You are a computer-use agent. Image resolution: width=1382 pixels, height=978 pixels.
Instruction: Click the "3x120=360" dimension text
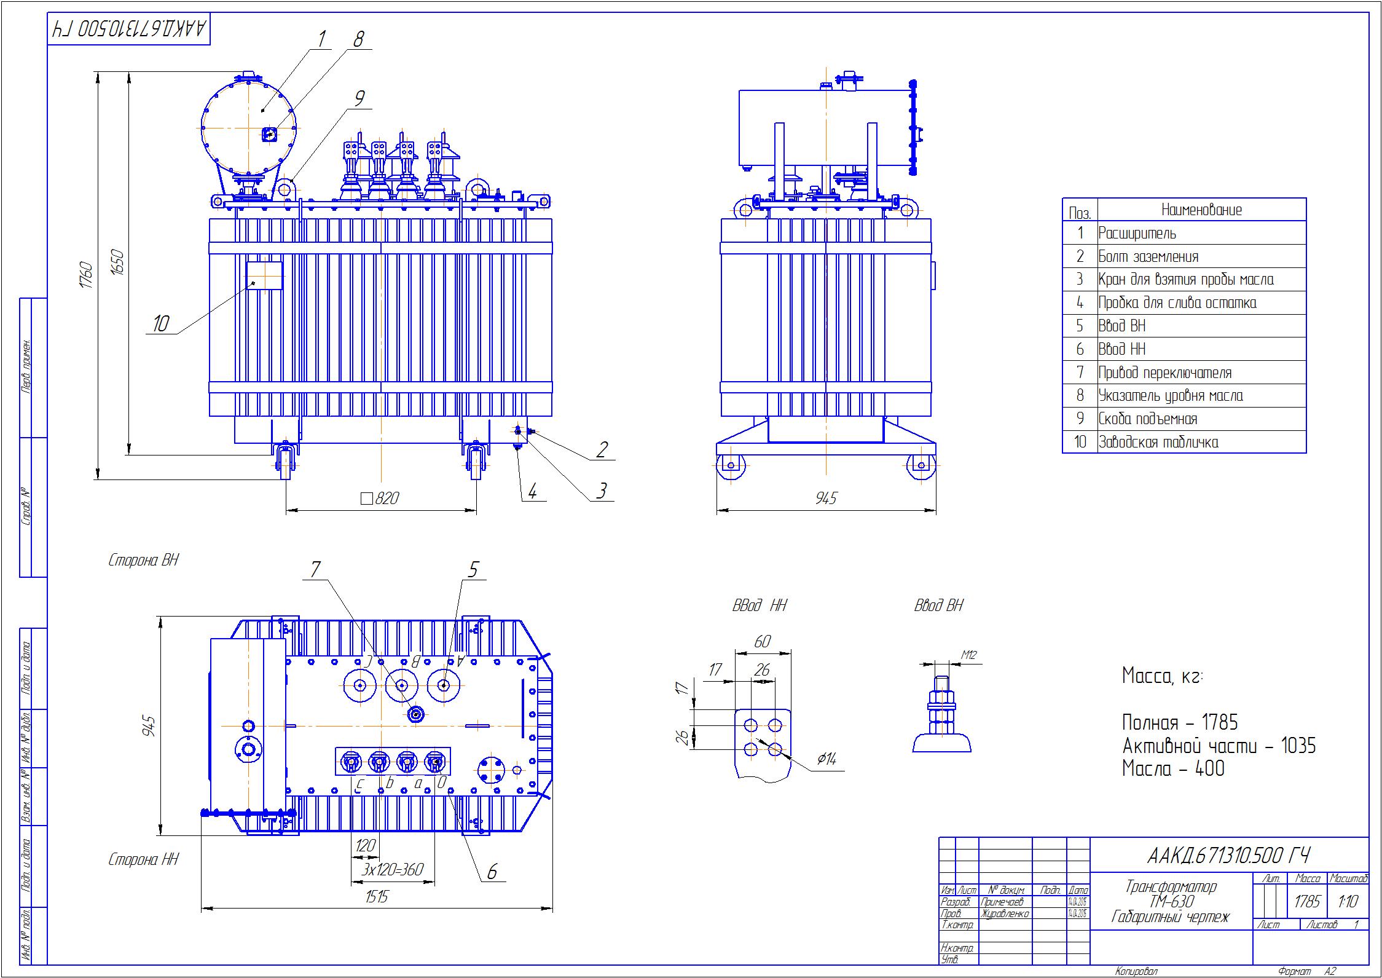click(392, 869)
